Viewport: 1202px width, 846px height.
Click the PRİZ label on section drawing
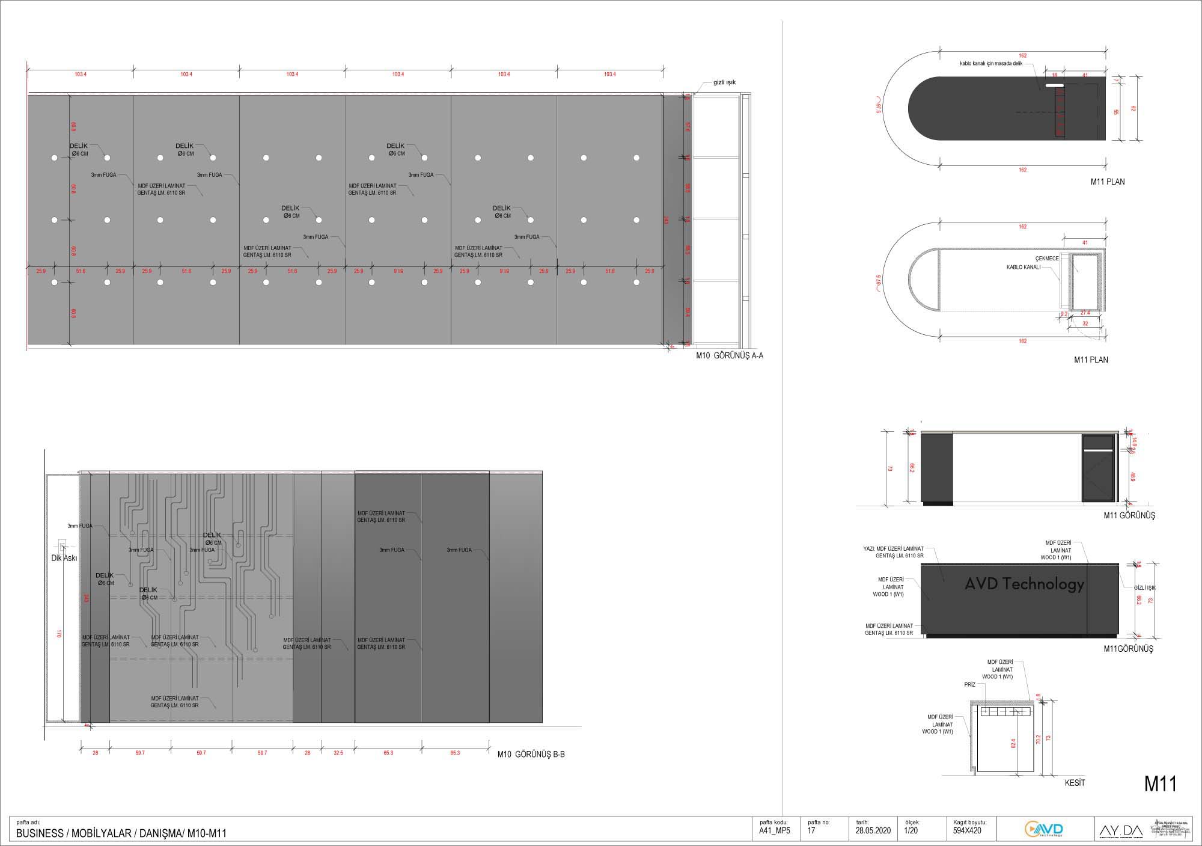(x=969, y=684)
